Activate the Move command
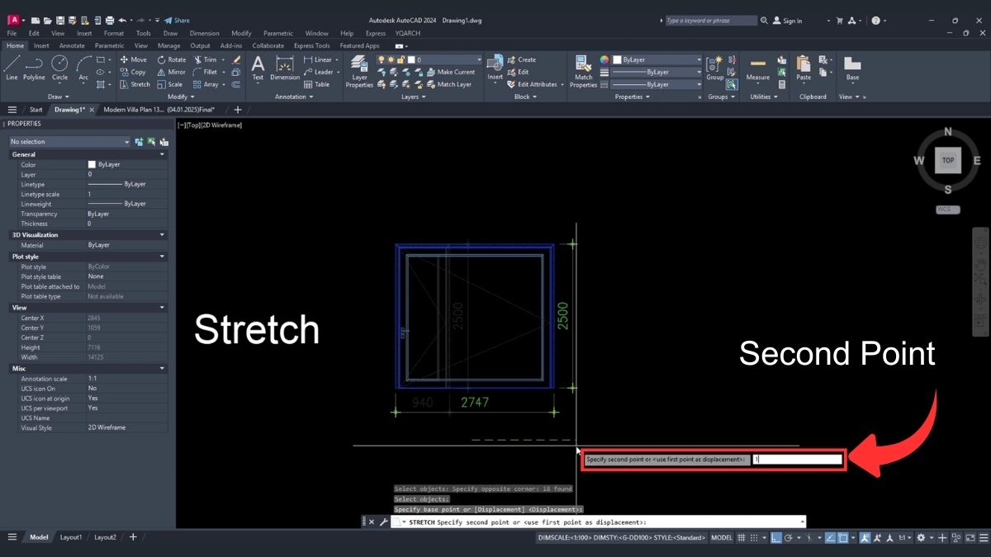The height and width of the screenshot is (557, 991). (133, 59)
